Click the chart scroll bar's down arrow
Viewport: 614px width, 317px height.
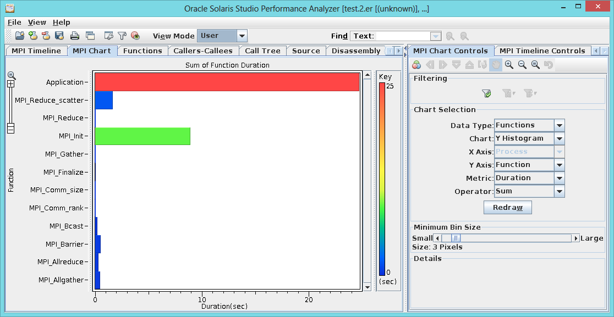click(x=367, y=287)
